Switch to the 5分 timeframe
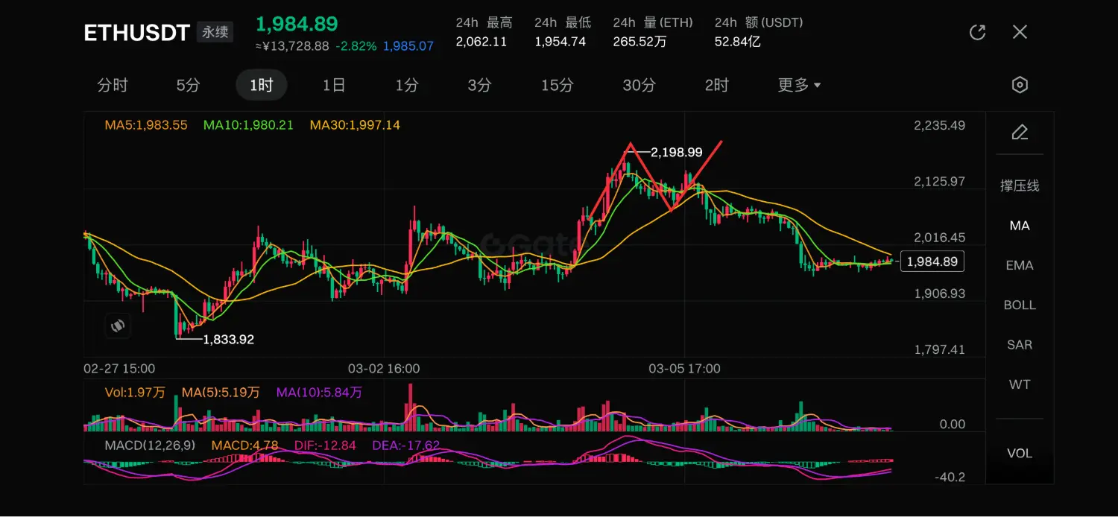 pyautogui.click(x=188, y=85)
